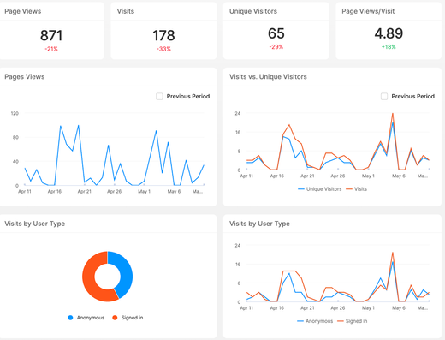Image resolution: width=445 pixels, height=340 pixels.
Task: Toggle the orange Visits legend item
Action: click(x=356, y=189)
